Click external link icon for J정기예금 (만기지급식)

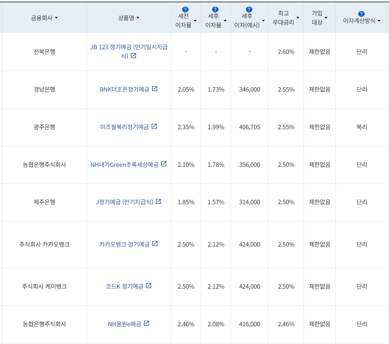(158, 202)
